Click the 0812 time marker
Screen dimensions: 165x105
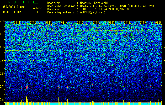pyautogui.click(x=33, y=23)
